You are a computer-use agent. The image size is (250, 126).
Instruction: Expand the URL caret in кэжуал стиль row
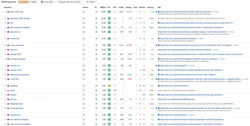223,70
